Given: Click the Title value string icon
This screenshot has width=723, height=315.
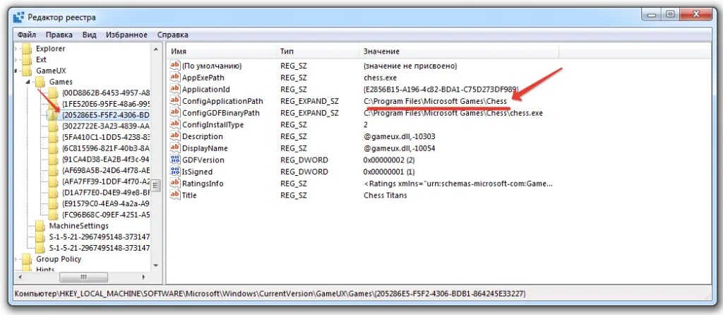Looking at the screenshot, I should (x=175, y=195).
